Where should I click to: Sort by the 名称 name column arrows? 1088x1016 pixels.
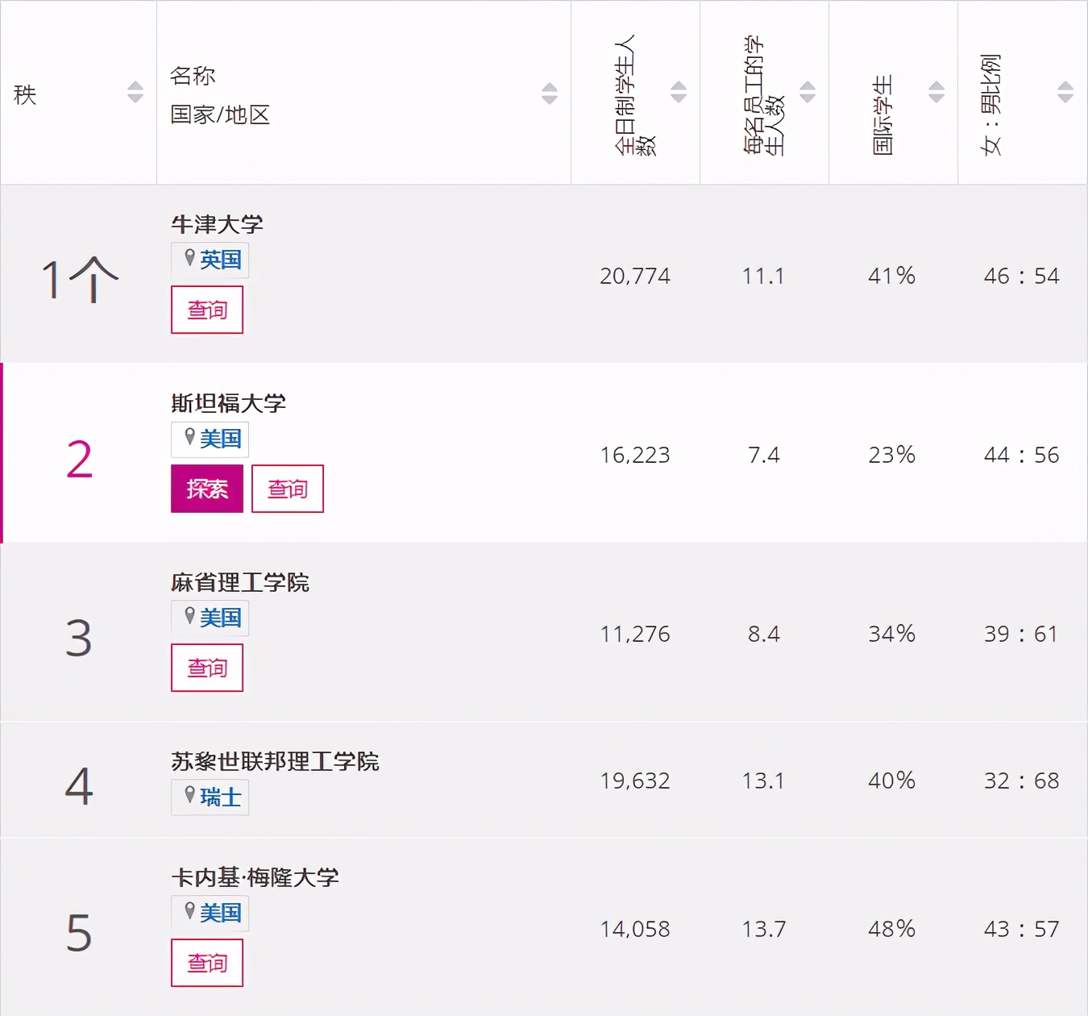(x=550, y=94)
